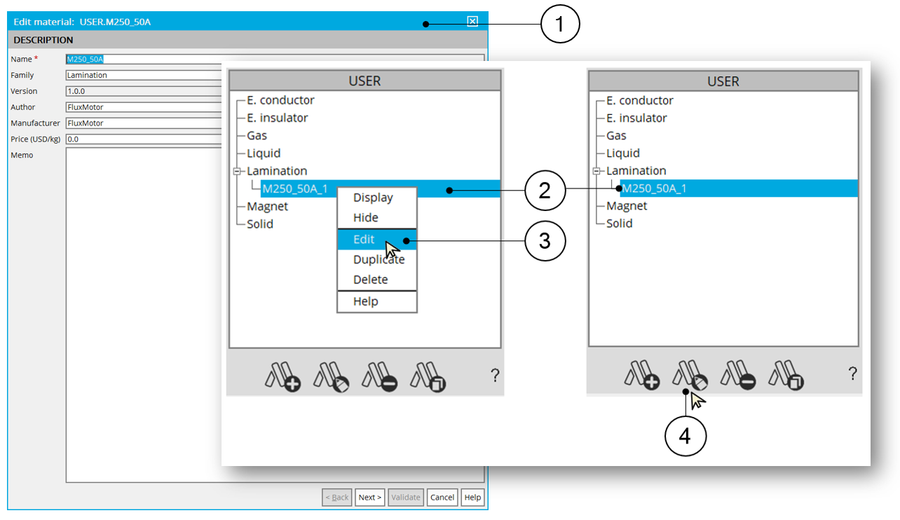Collapse the Lamination node in right USER tree

point(596,171)
